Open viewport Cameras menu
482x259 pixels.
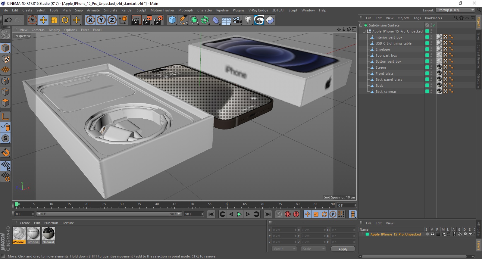click(38, 30)
